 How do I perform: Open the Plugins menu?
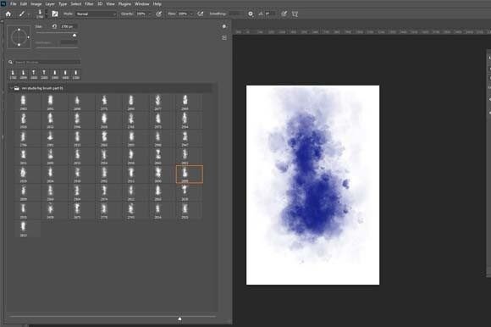pyautogui.click(x=124, y=4)
